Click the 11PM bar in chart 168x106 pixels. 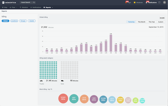click(x=160, y=51)
